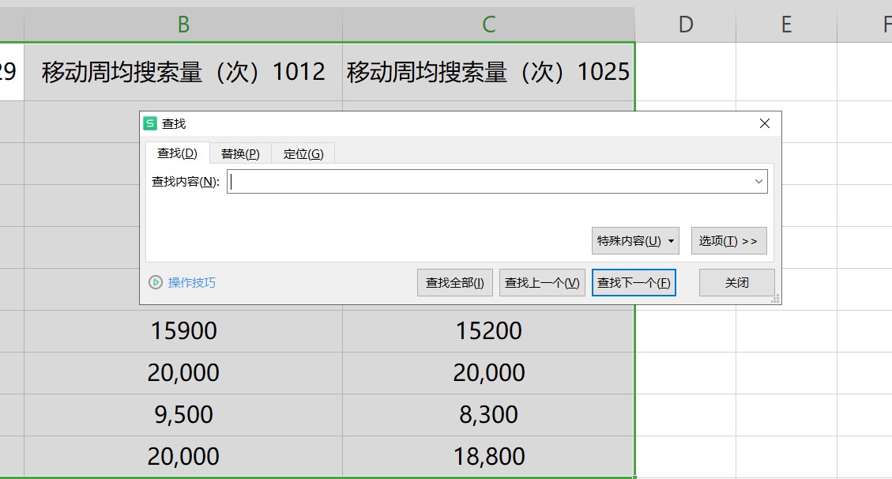The height and width of the screenshot is (479, 892).
Task: Expand more settings with 选项(T) >>
Action: [x=728, y=241]
